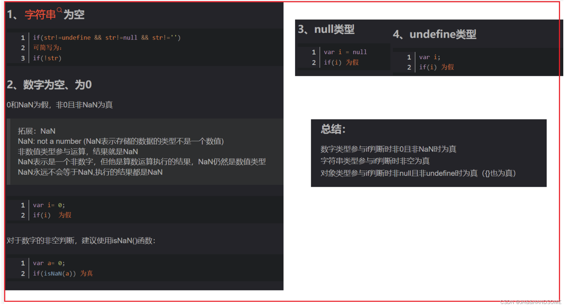This screenshot has height=307, width=566.
Task: Select the summary line starting 对象类型参与if判断
Action: pyautogui.click(x=418, y=173)
